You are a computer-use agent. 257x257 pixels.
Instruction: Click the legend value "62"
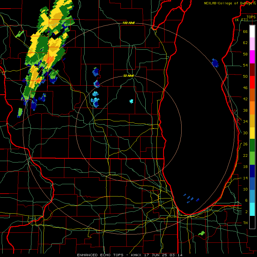click(245, 43)
